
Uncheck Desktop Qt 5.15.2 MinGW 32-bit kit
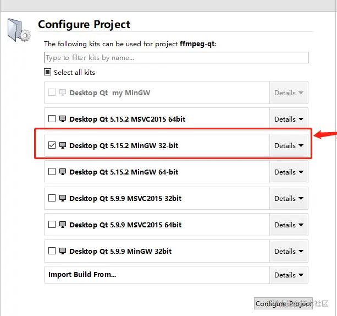point(52,145)
